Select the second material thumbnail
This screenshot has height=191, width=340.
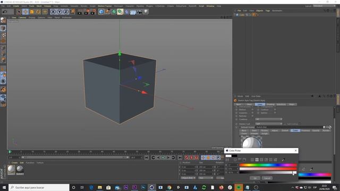(x=20, y=169)
